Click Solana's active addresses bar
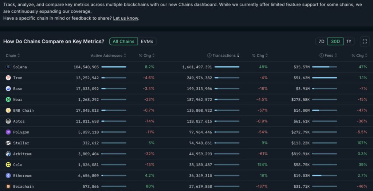Viewport: 373px width, 191px height. coord(114,67)
